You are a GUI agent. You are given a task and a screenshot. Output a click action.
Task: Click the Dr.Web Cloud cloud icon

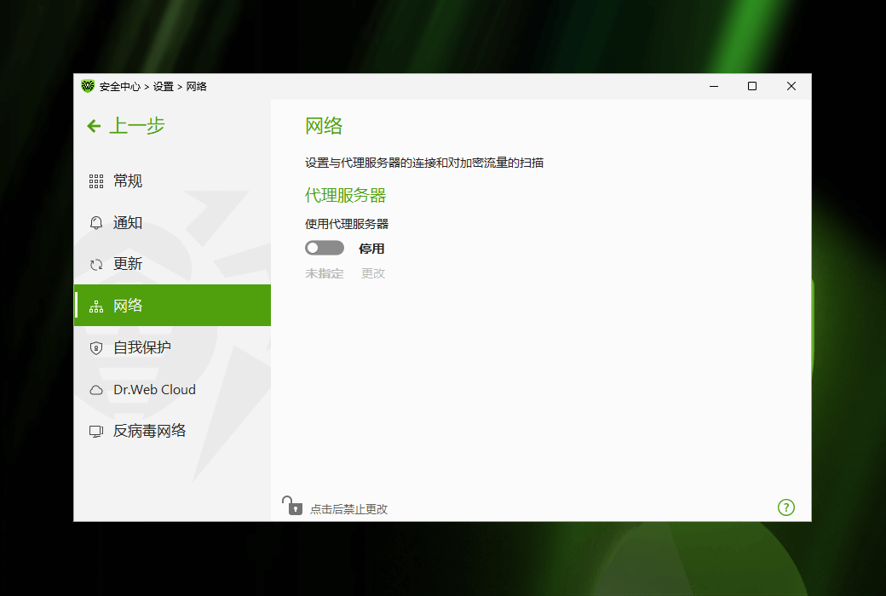(96, 390)
